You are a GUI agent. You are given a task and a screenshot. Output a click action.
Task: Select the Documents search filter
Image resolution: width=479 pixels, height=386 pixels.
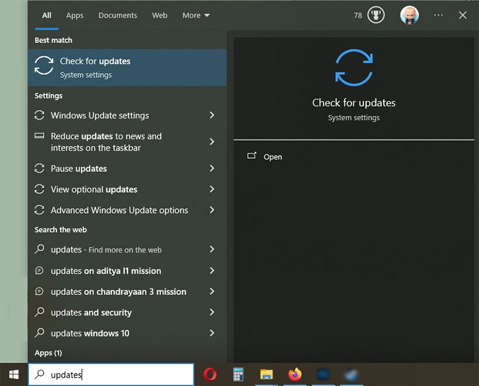coord(117,16)
